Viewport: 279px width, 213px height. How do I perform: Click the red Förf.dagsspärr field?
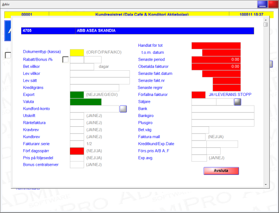(x=77, y=151)
